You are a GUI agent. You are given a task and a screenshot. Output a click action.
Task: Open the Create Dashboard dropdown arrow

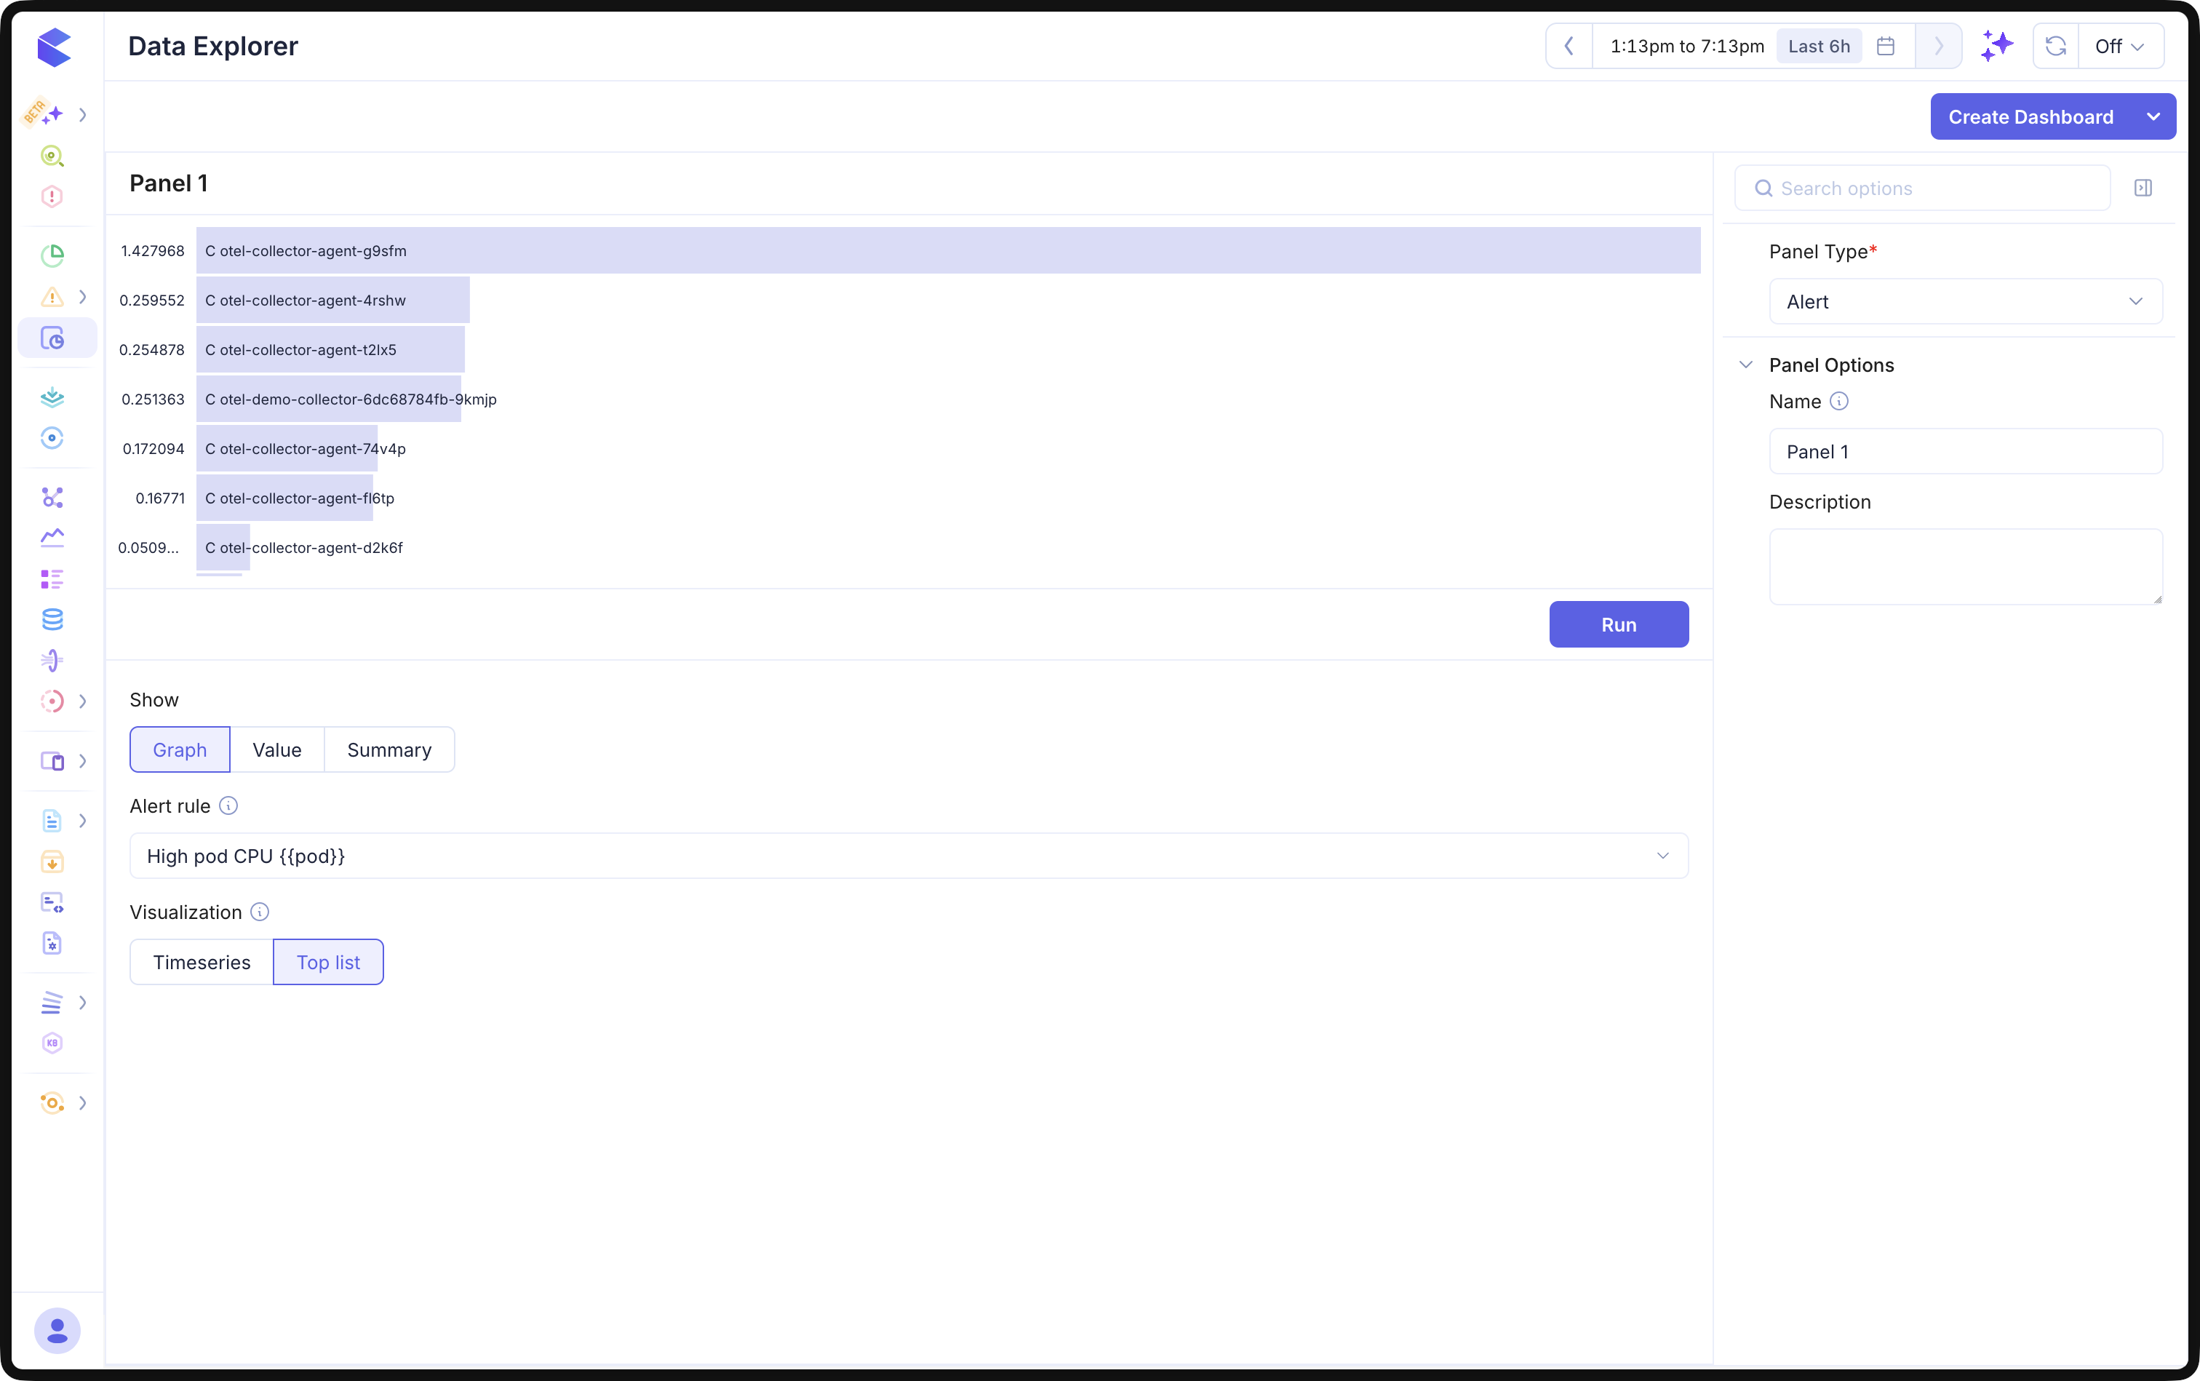point(2153,117)
